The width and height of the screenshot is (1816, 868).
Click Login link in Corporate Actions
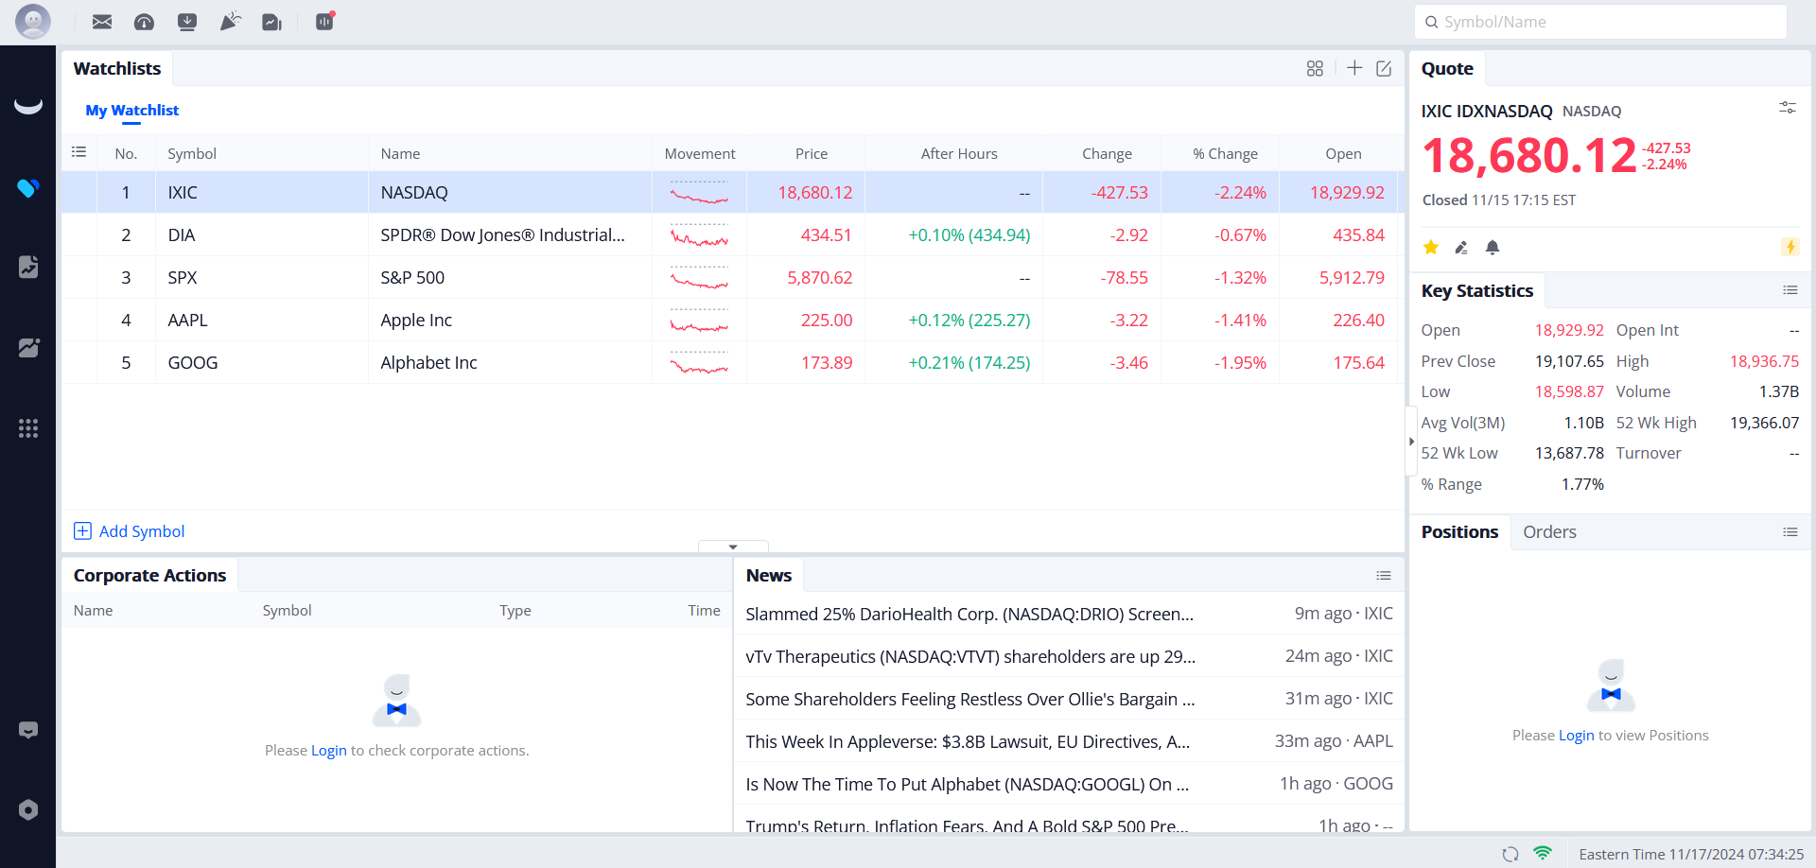329,751
